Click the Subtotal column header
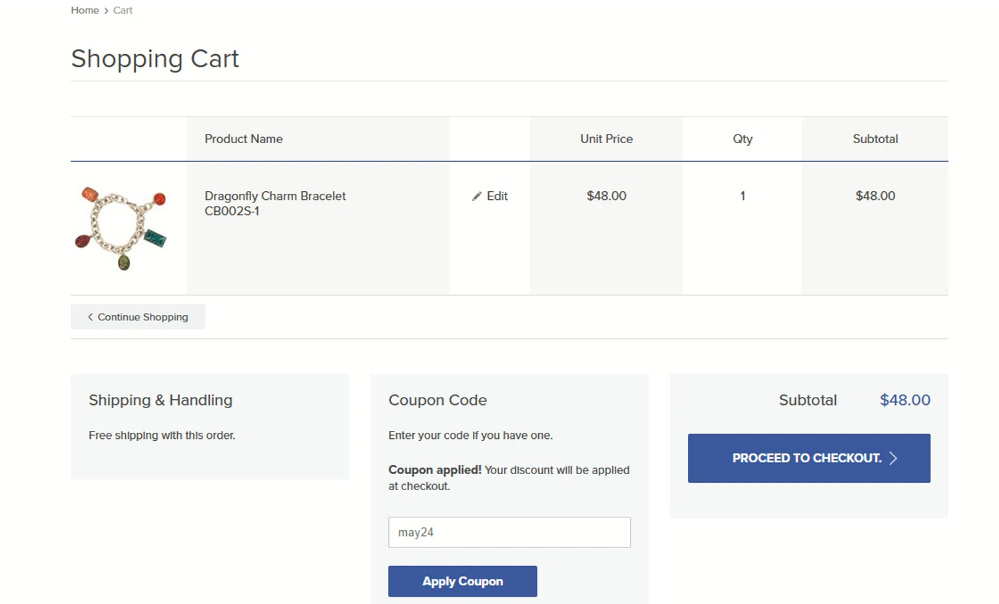999x604 pixels. pos(874,139)
